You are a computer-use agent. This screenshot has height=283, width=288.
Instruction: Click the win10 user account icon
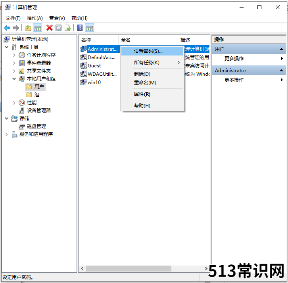point(84,82)
